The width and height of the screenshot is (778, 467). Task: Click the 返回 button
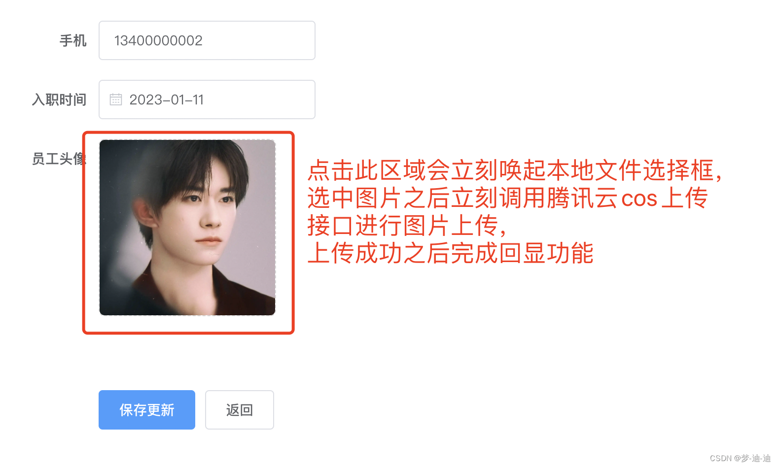(x=240, y=410)
